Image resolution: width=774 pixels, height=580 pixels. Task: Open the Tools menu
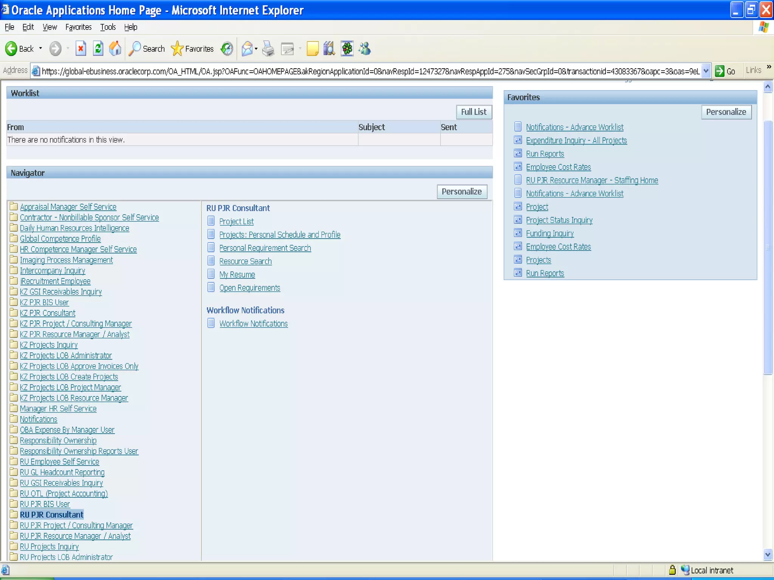pos(108,27)
